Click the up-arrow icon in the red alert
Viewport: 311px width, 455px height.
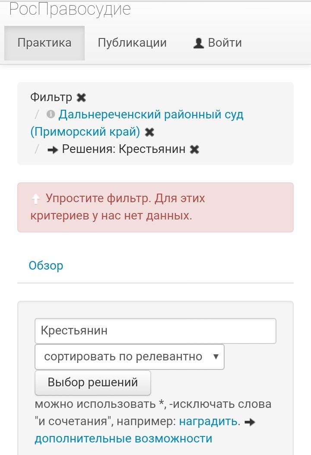coord(36,199)
